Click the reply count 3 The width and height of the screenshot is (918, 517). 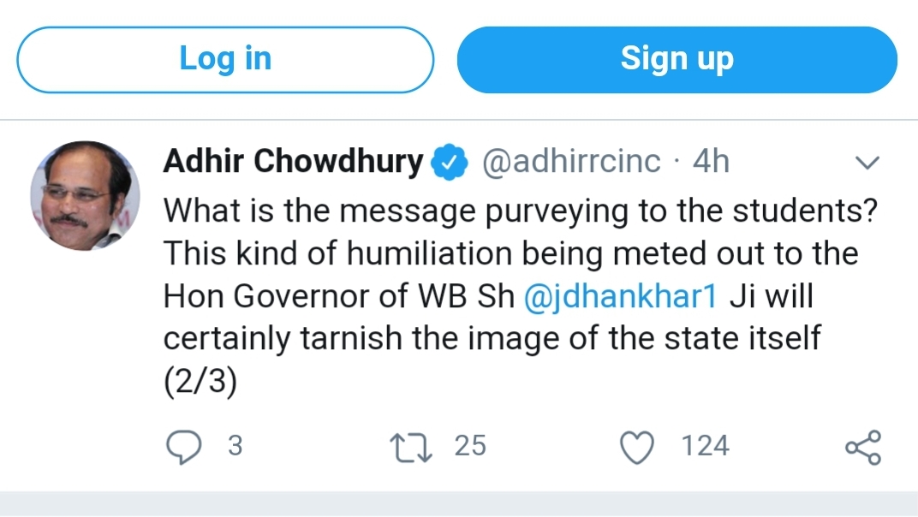pyautogui.click(x=235, y=446)
